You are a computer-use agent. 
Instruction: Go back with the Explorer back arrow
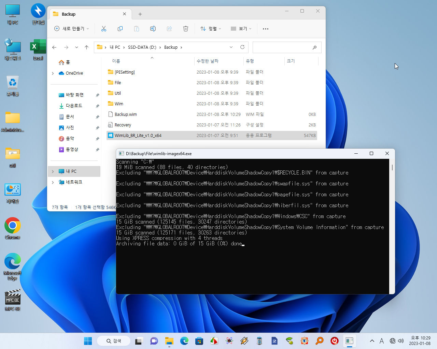[54, 47]
